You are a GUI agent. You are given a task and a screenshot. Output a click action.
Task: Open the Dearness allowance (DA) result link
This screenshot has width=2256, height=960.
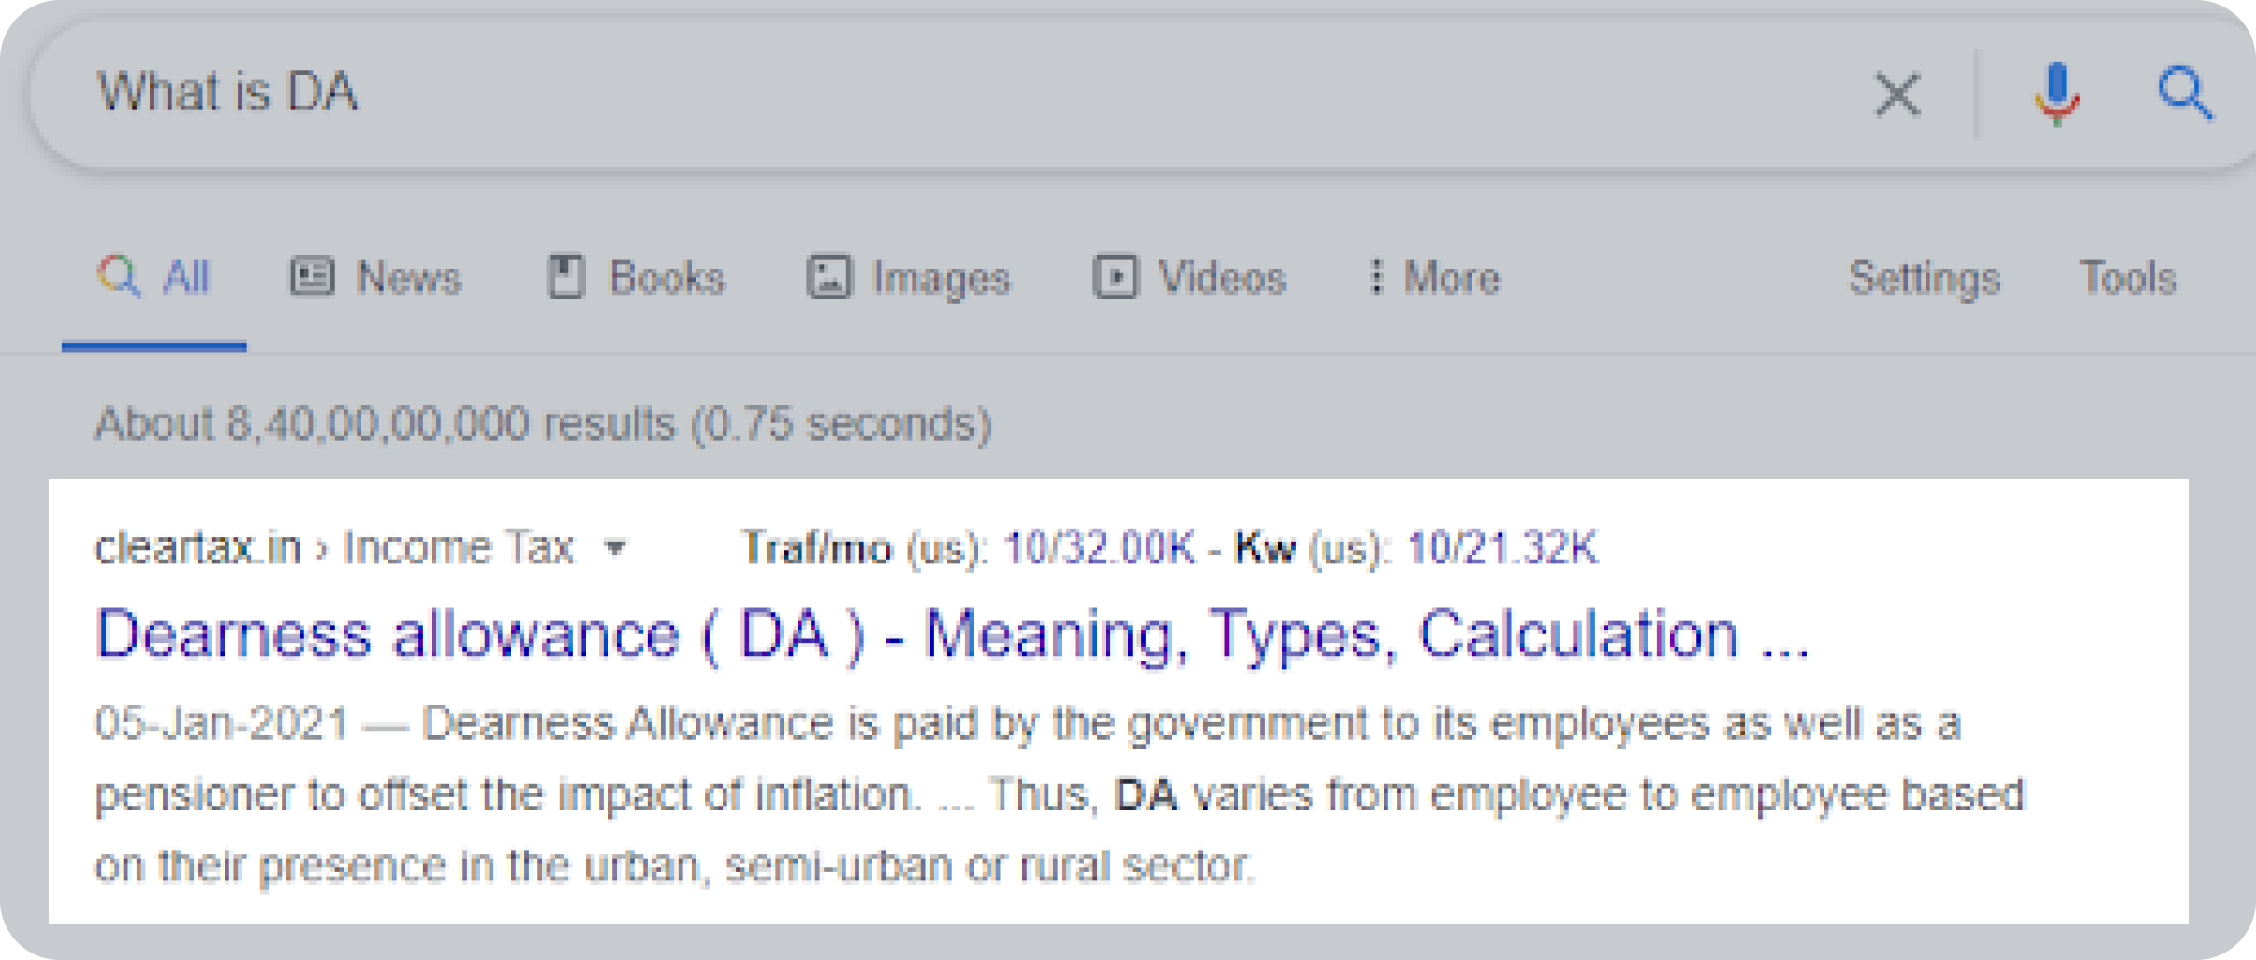[952, 635]
